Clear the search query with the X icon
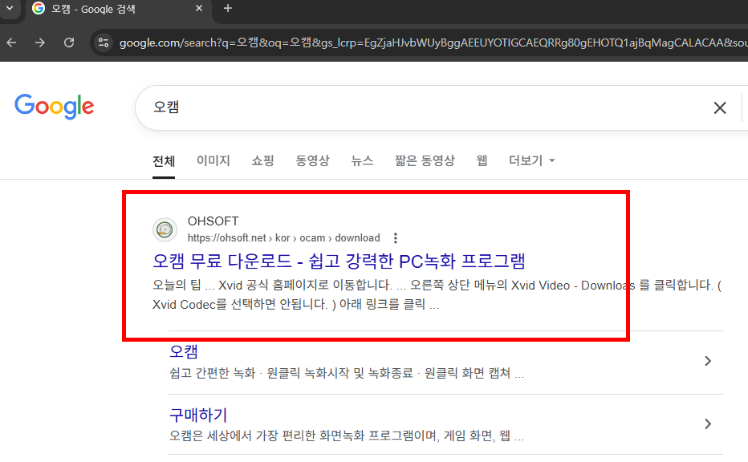Screen dimensions: 748x462 coord(720,107)
